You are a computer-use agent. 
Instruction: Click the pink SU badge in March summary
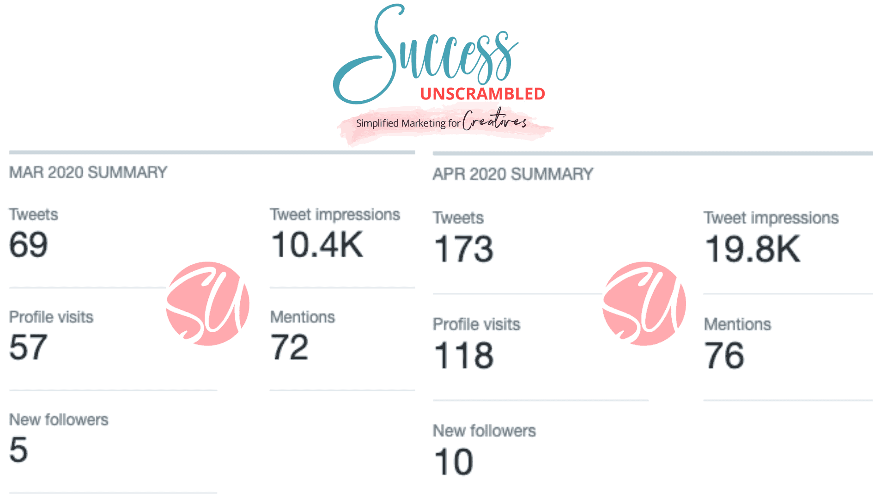(208, 304)
